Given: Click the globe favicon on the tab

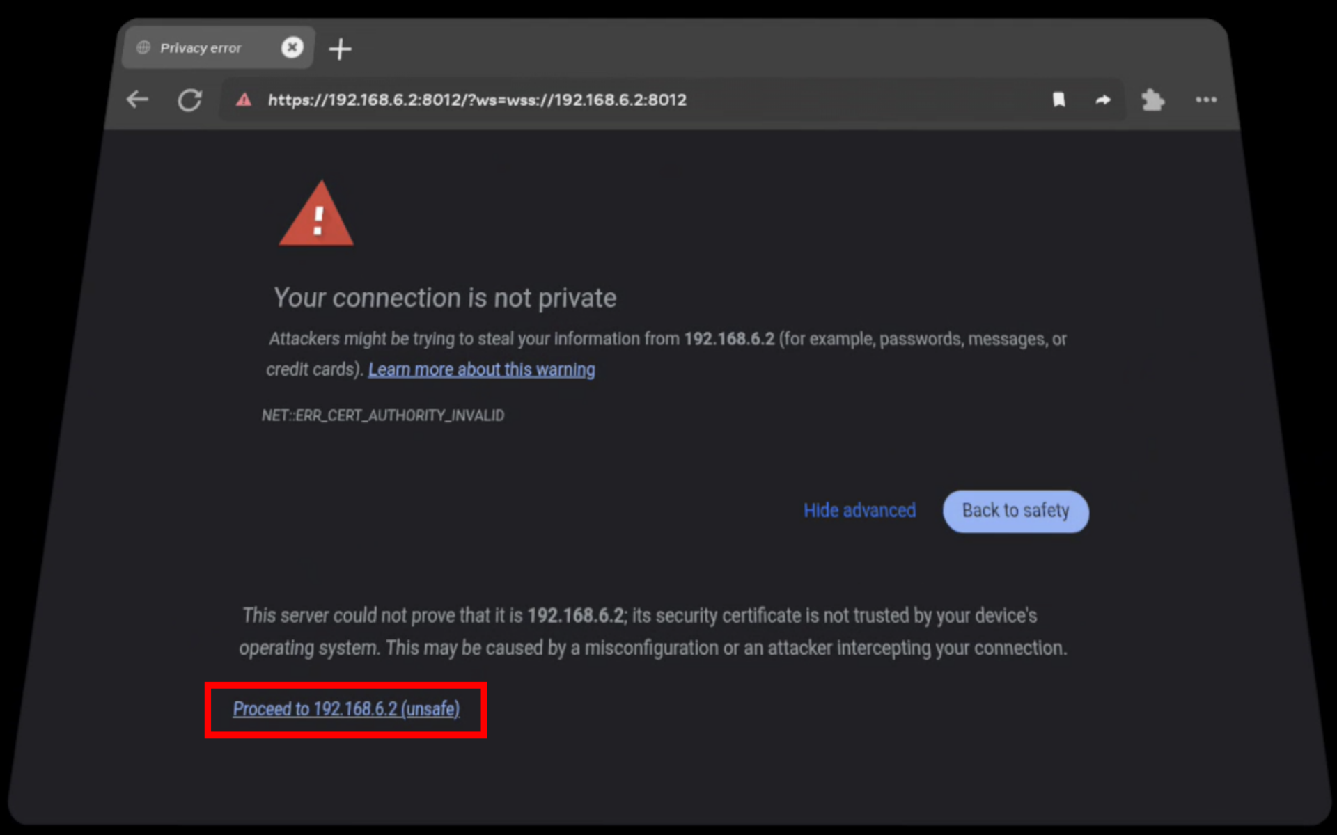Looking at the screenshot, I should [x=143, y=47].
